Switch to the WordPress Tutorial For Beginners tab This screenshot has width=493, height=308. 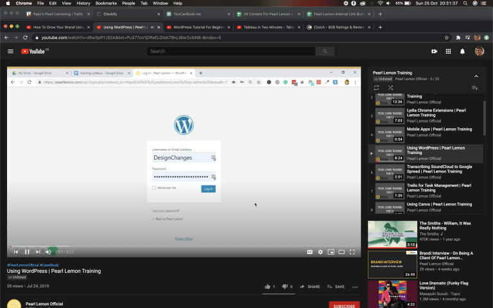click(x=198, y=28)
